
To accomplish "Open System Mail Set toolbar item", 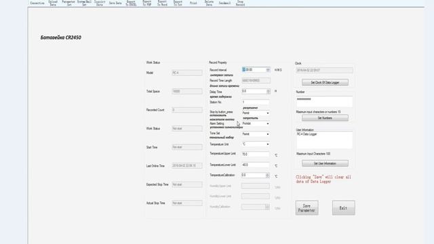I will tap(84, 3).
